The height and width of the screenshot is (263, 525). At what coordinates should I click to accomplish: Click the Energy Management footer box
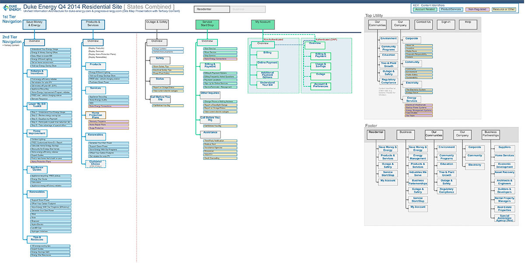coord(418,157)
